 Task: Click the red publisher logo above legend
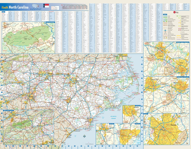click(x=176, y=12)
